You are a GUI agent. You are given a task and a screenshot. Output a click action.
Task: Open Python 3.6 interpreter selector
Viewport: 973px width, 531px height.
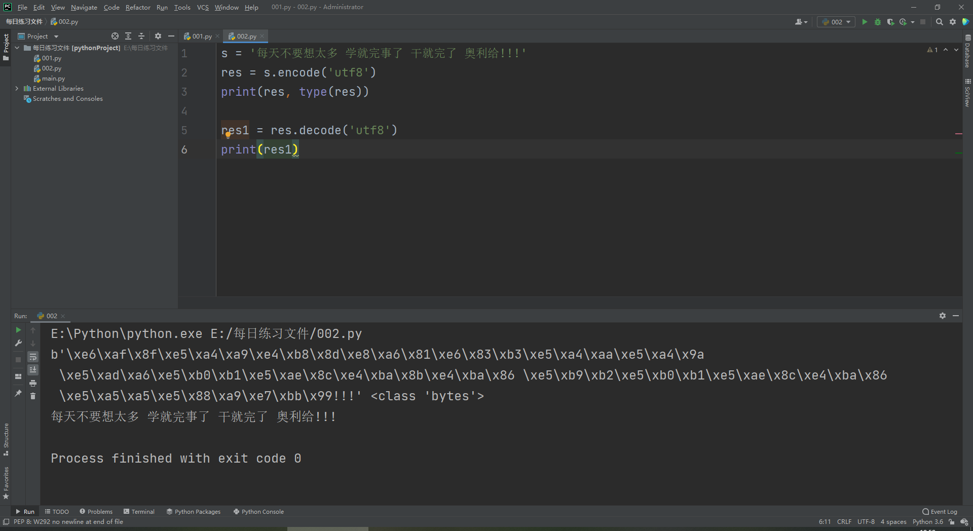pyautogui.click(x=928, y=522)
